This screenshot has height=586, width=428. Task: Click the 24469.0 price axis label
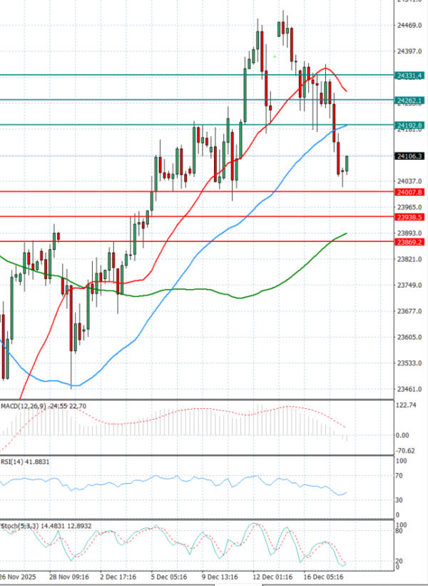pyautogui.click(x=409, y=26)
